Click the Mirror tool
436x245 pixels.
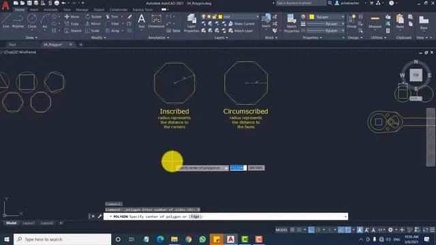[93, 24]
